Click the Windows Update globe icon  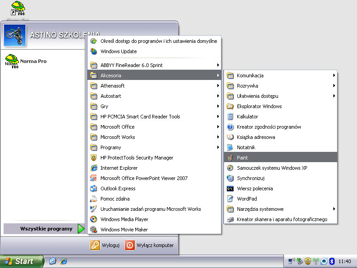(94, 51)
